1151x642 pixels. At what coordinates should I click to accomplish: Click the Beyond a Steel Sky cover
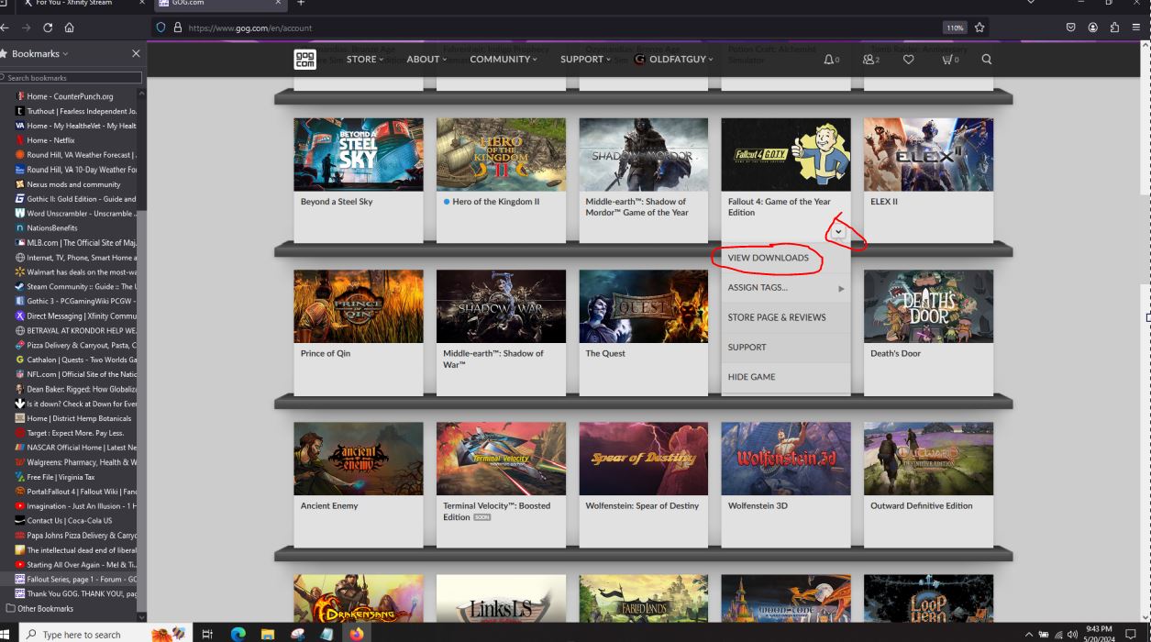(x=359, y=154)
